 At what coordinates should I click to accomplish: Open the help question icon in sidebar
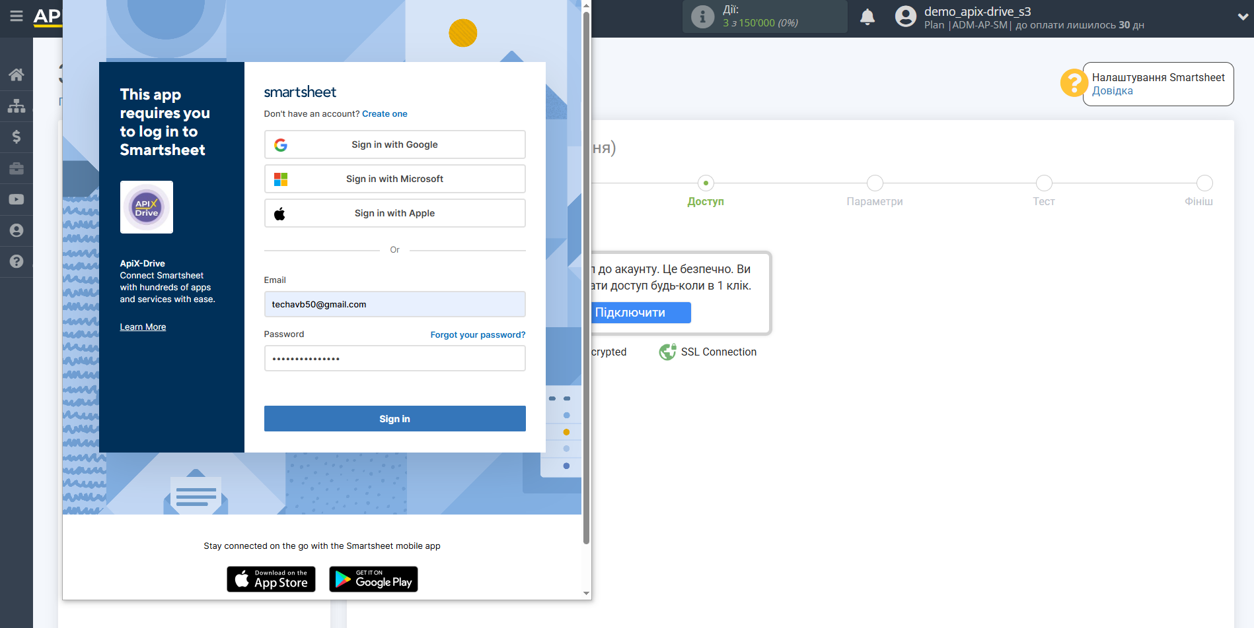point(17,261)
